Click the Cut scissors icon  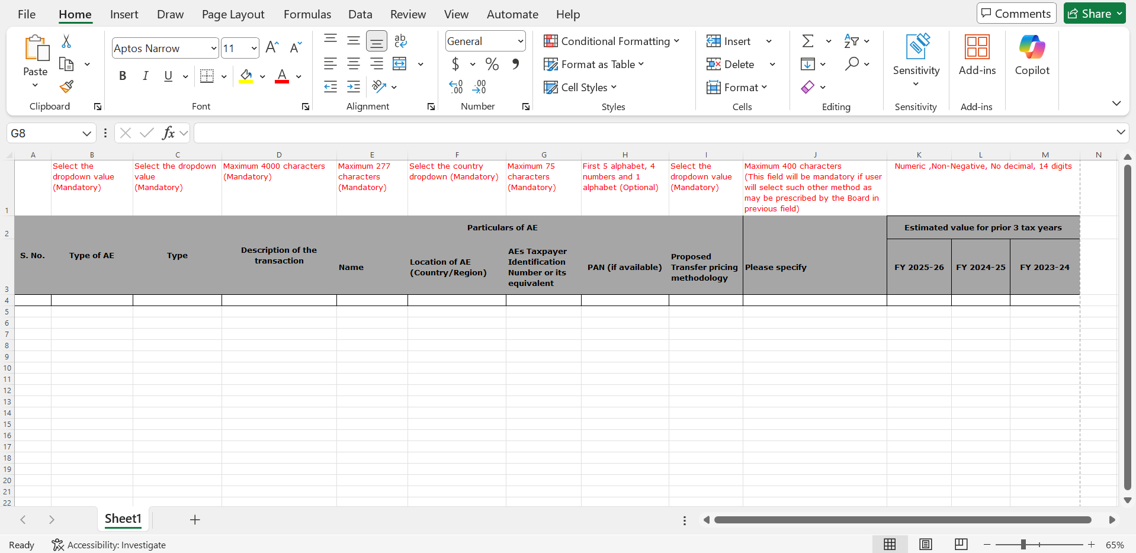(66, 41)
